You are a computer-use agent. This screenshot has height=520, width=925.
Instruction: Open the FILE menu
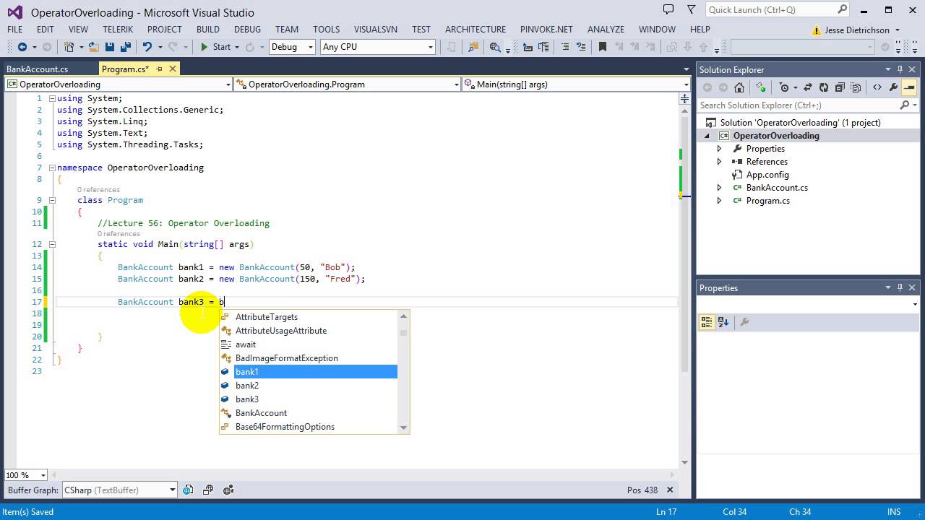[x=14, y=29]
